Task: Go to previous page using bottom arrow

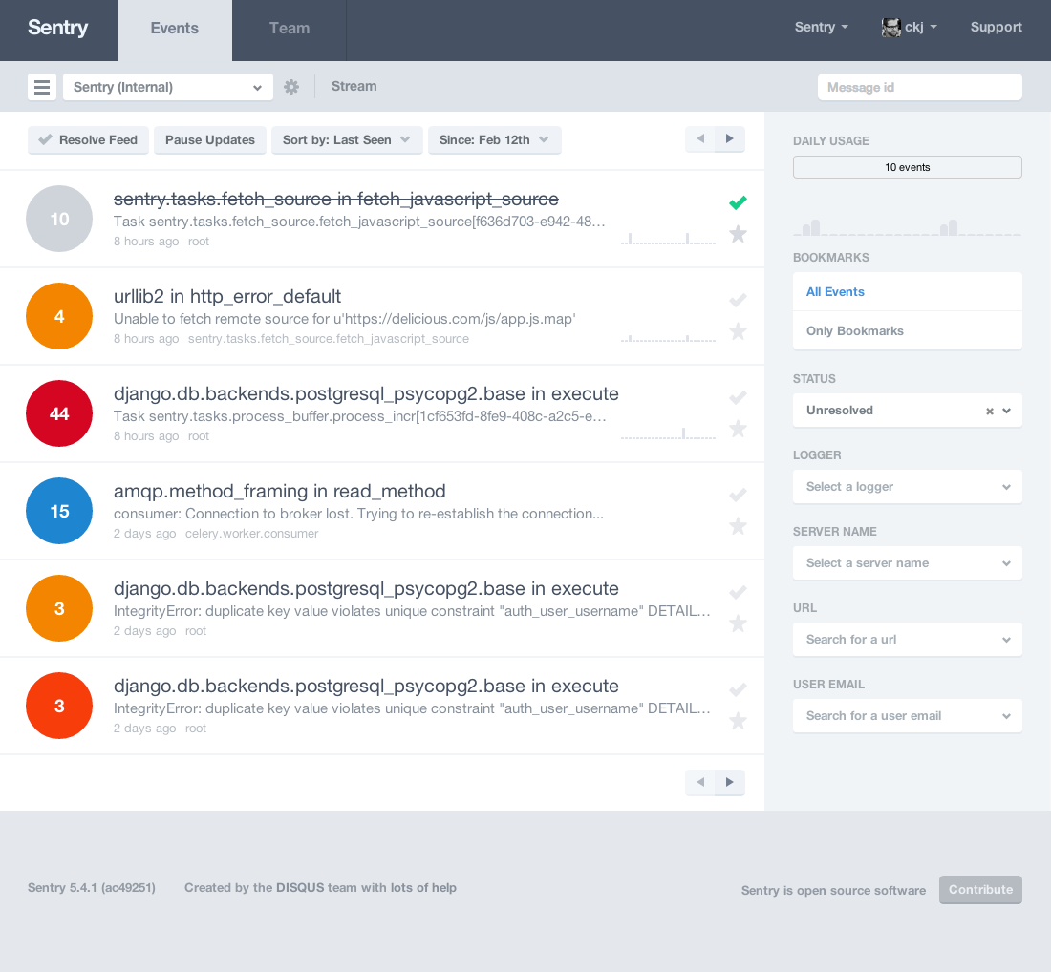Action: click(x=700, y=782)
